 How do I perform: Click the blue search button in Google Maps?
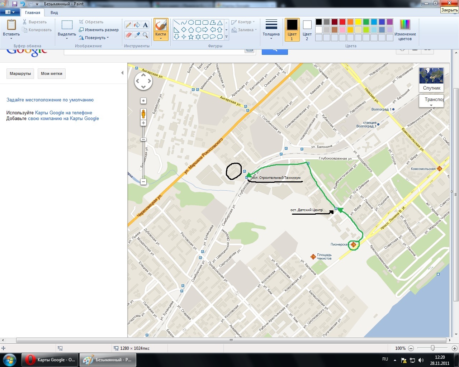pos(275,52)
